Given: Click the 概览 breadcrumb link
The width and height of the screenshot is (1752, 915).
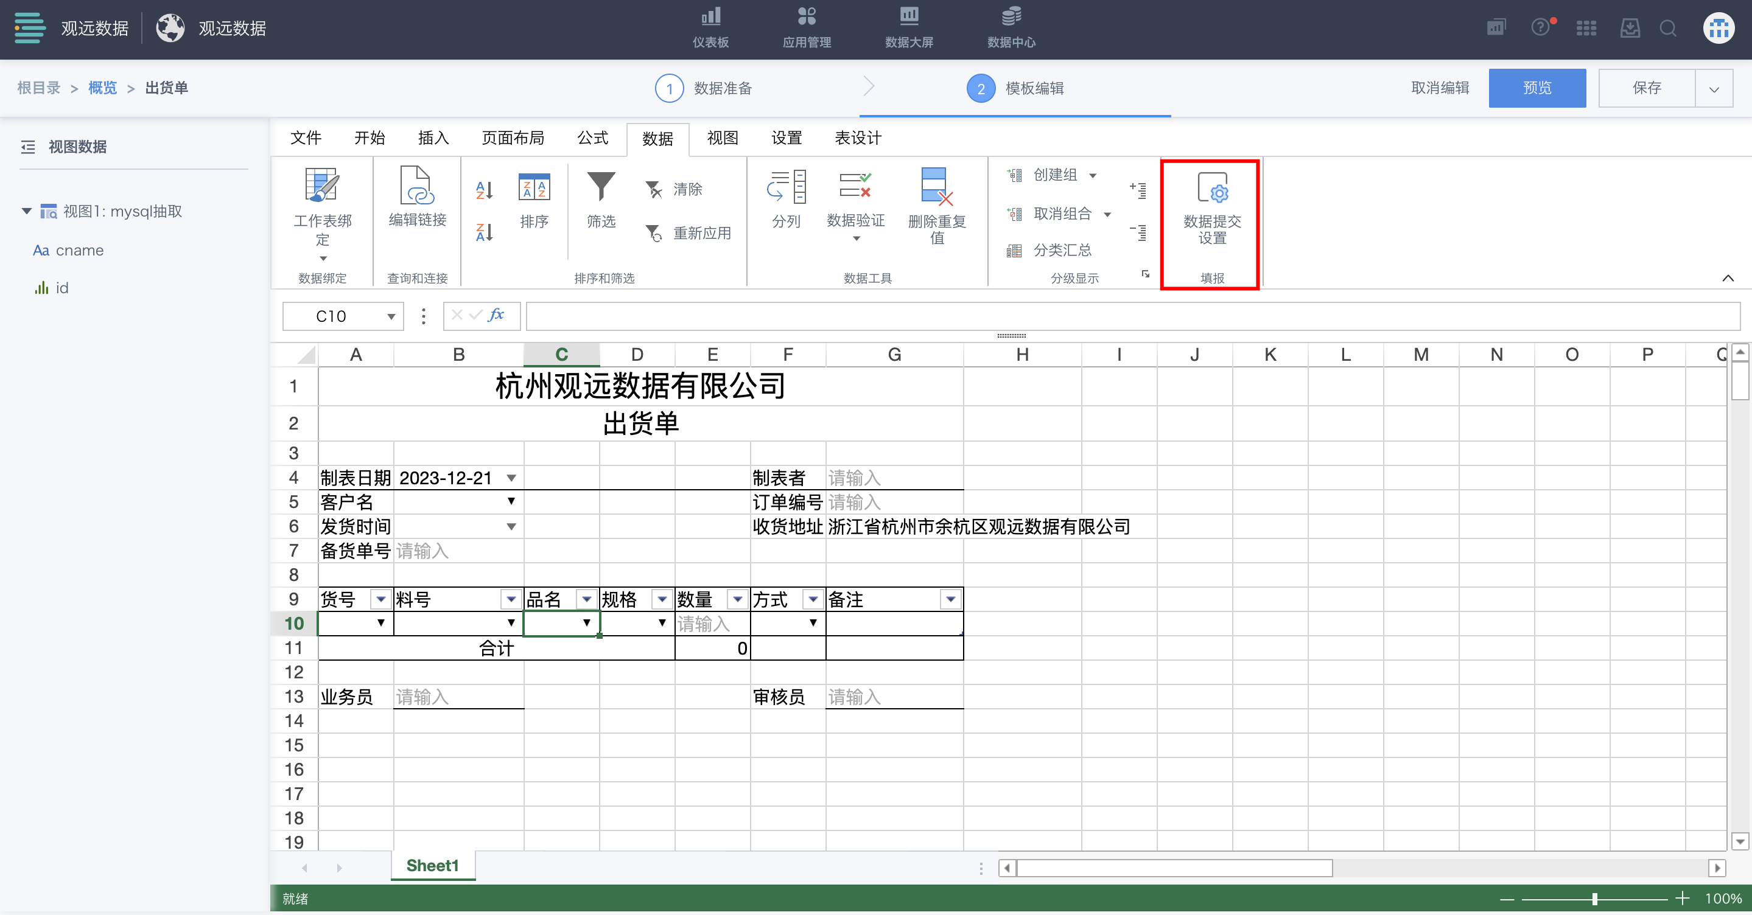Looking at the screenshot, I should [x=102, y=88].
